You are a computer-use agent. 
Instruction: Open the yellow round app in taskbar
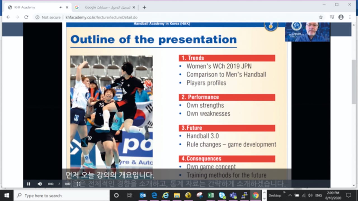coord(188,195)
